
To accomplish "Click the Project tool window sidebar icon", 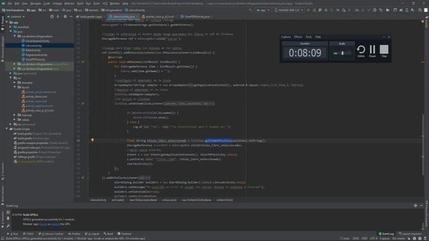I will coord(3,23).
